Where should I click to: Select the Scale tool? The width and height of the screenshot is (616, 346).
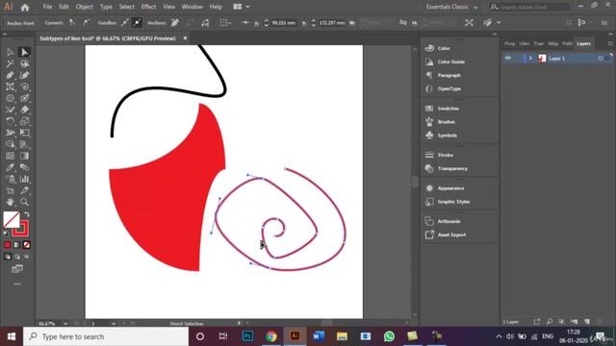(24, 121)
